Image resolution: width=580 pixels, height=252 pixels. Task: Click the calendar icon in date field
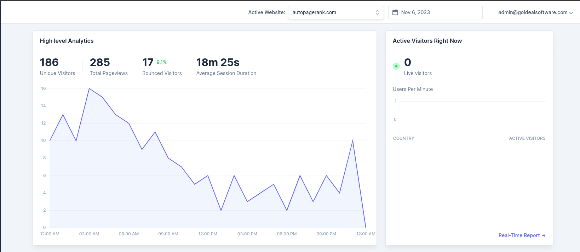coord(395,12)
